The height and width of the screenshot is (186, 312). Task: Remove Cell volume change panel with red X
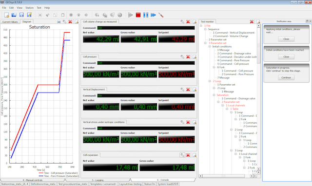[x=188, y=21]
